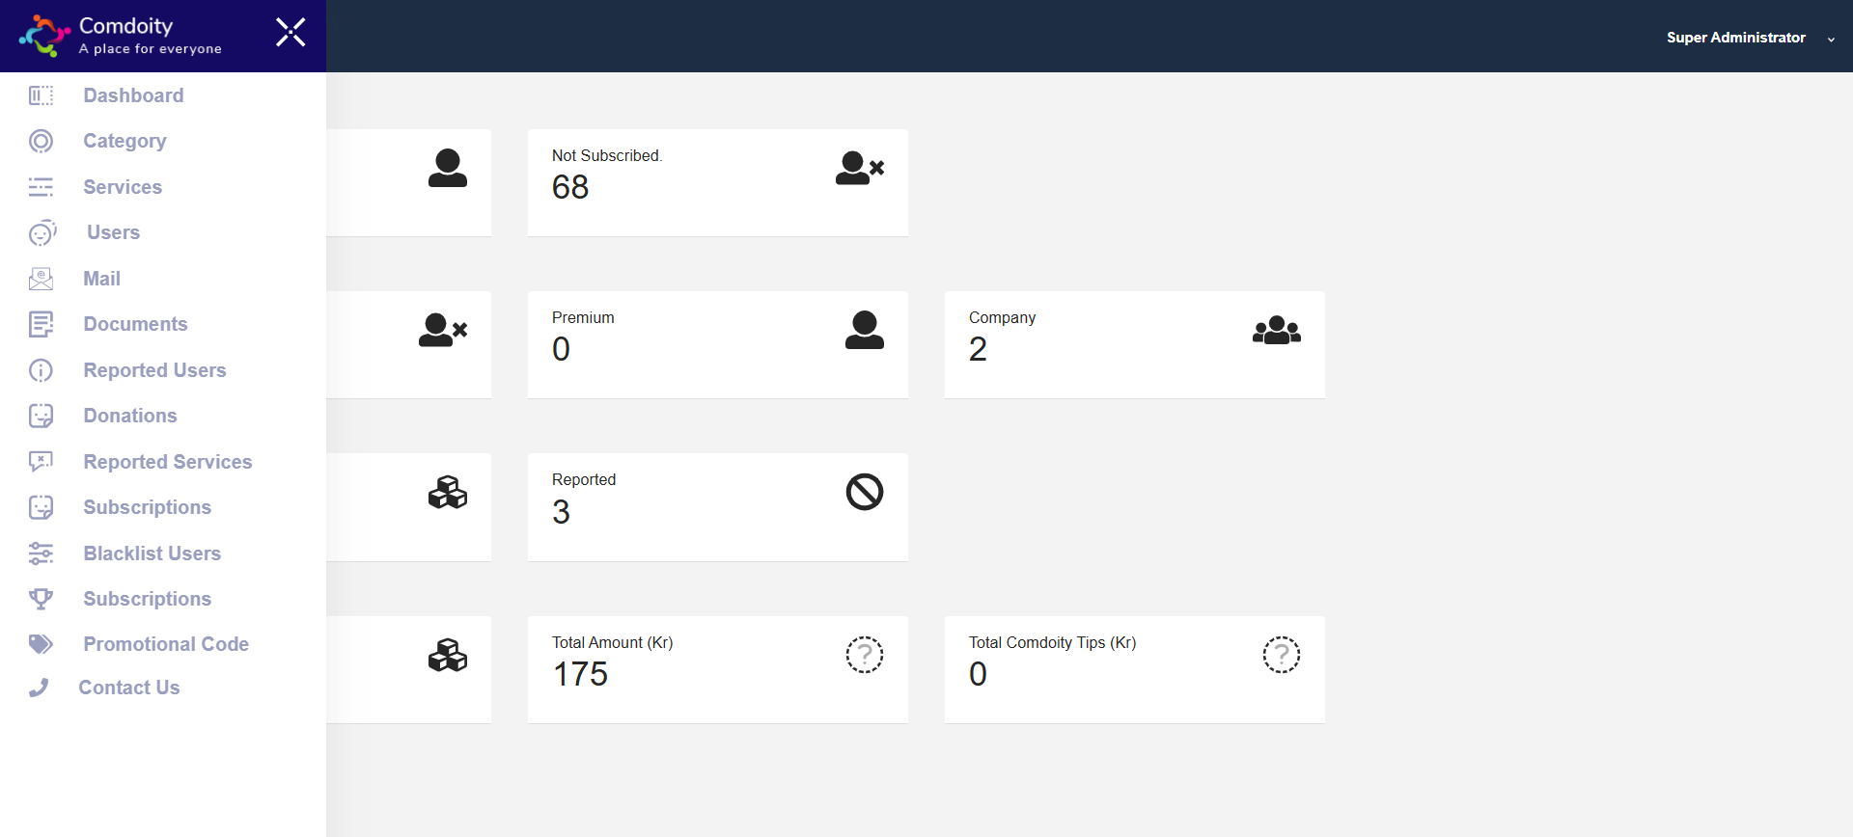Click the trophy Subscriptions icon

(x=41, y=599)
